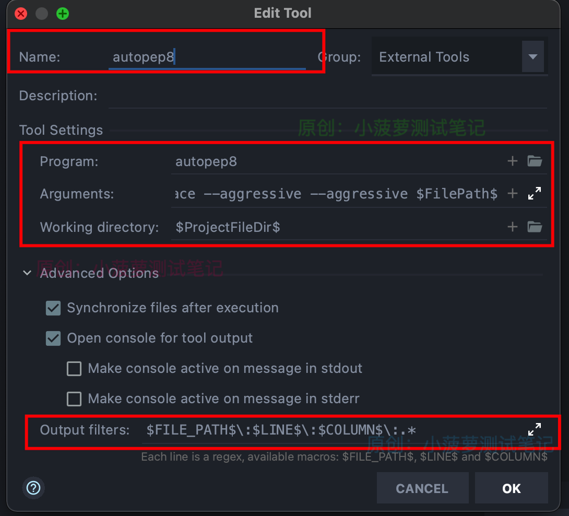Insert a macro into the Arguments field
Screen dimensions: 569x516
coord(512,193)
